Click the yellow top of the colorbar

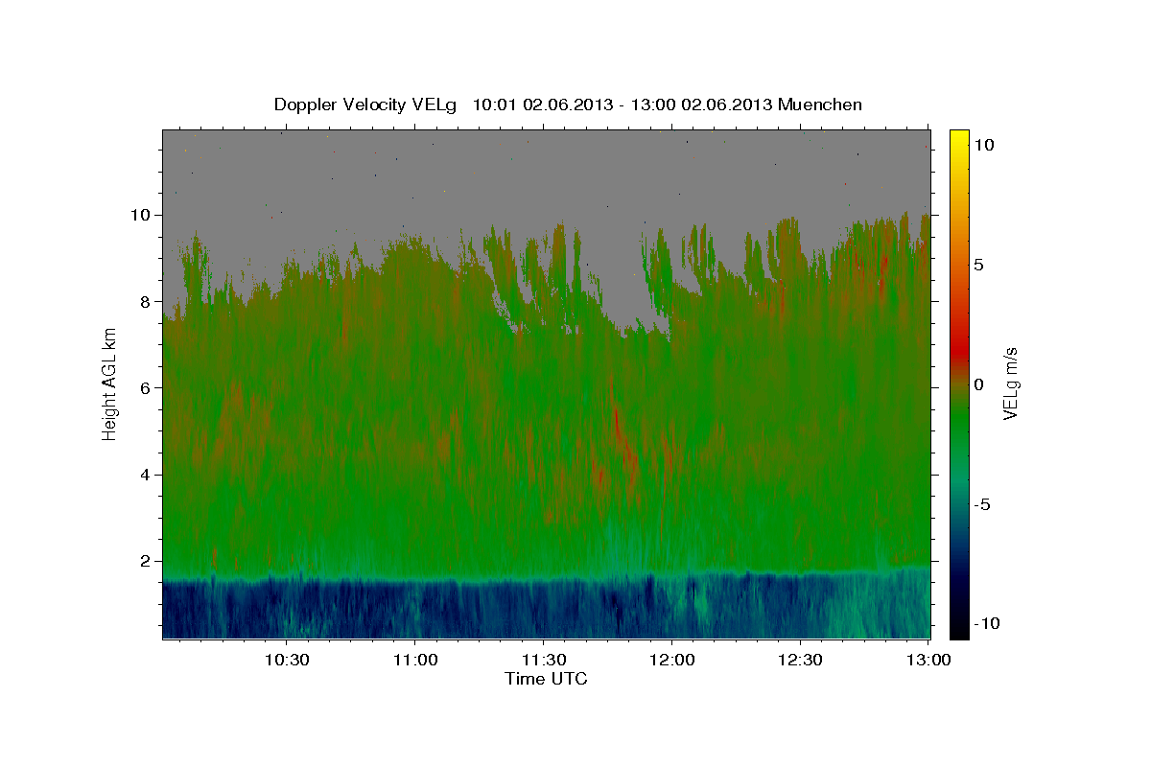[x=958, y=139]
